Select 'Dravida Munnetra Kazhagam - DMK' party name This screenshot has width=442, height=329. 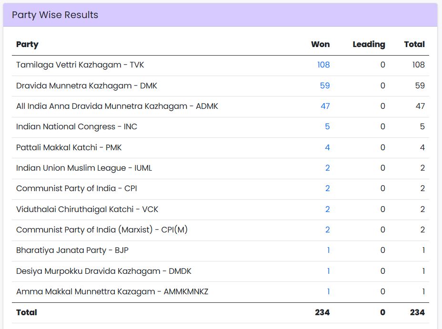click(x=87, y=86)
